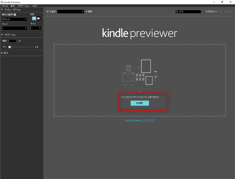Select portrait orientation icon
This screenshot has width=235, height=179.
(34, 18)
